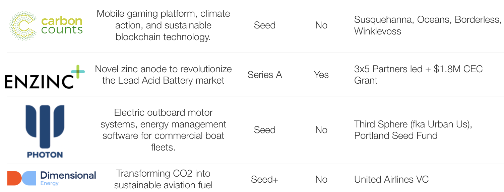Click the United Airlines VC investor text
This screenshot has width=504, height=192.
[391, 179]
